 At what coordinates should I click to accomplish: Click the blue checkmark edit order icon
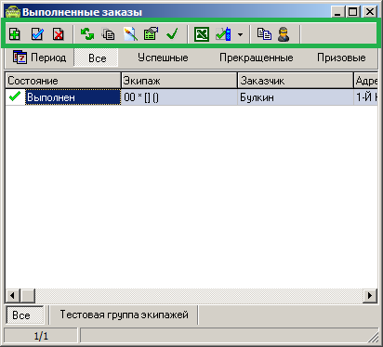coord(37,33)
